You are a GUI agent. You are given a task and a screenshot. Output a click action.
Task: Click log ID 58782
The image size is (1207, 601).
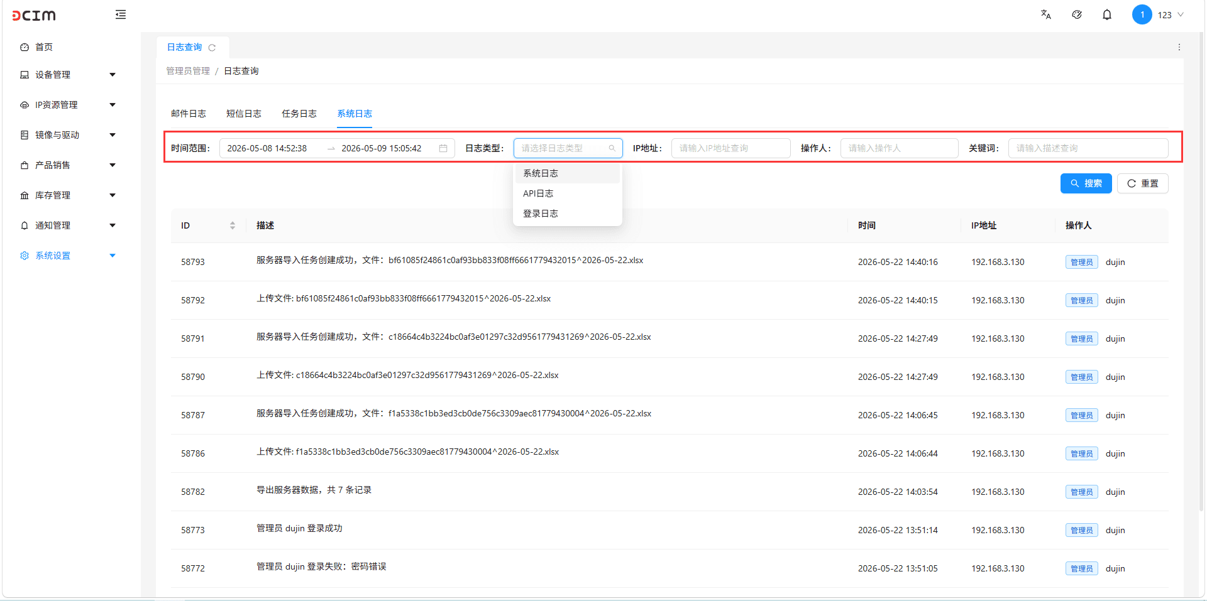(193, 492)
